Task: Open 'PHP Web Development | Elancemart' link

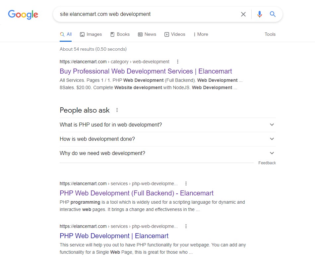Action: [x=114, y=236]
